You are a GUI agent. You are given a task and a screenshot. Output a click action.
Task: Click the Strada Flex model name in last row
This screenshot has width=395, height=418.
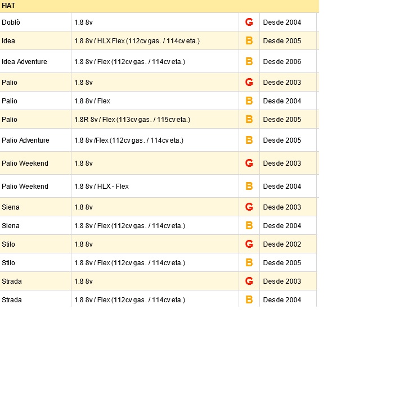pyautogui.click(x=12, y=300)
